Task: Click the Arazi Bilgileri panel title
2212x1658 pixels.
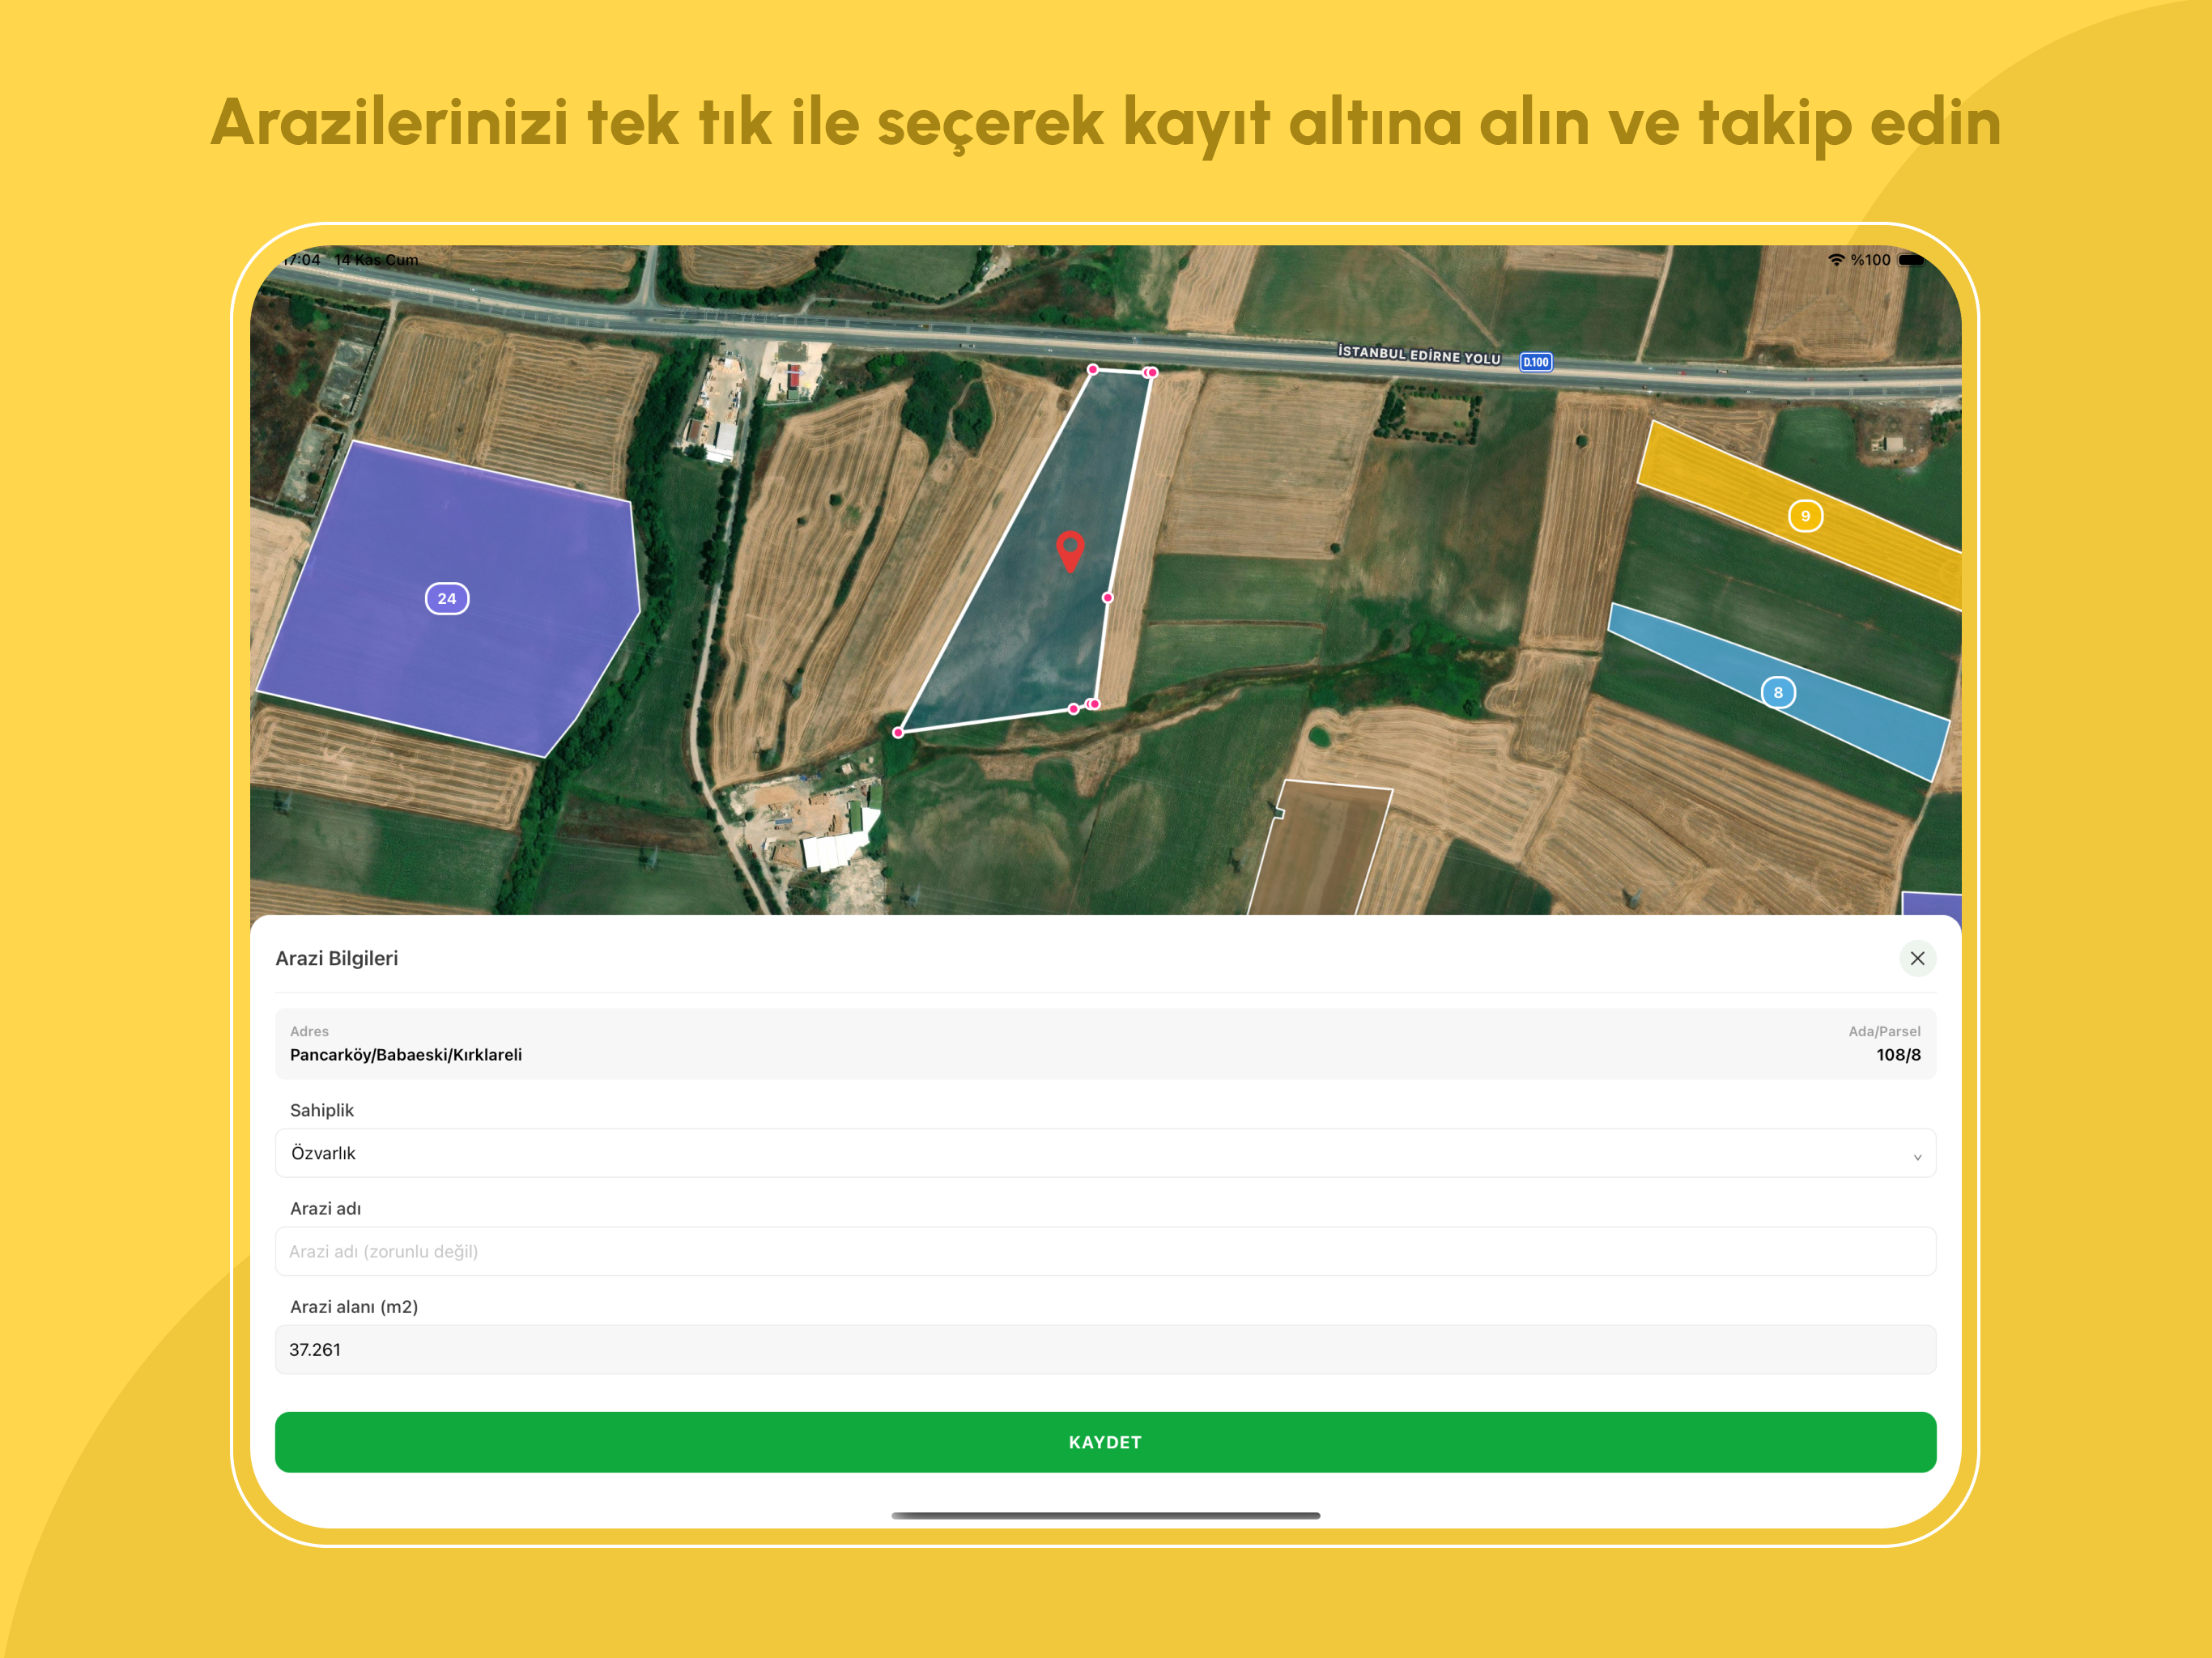Action: (x=337, y=958)
